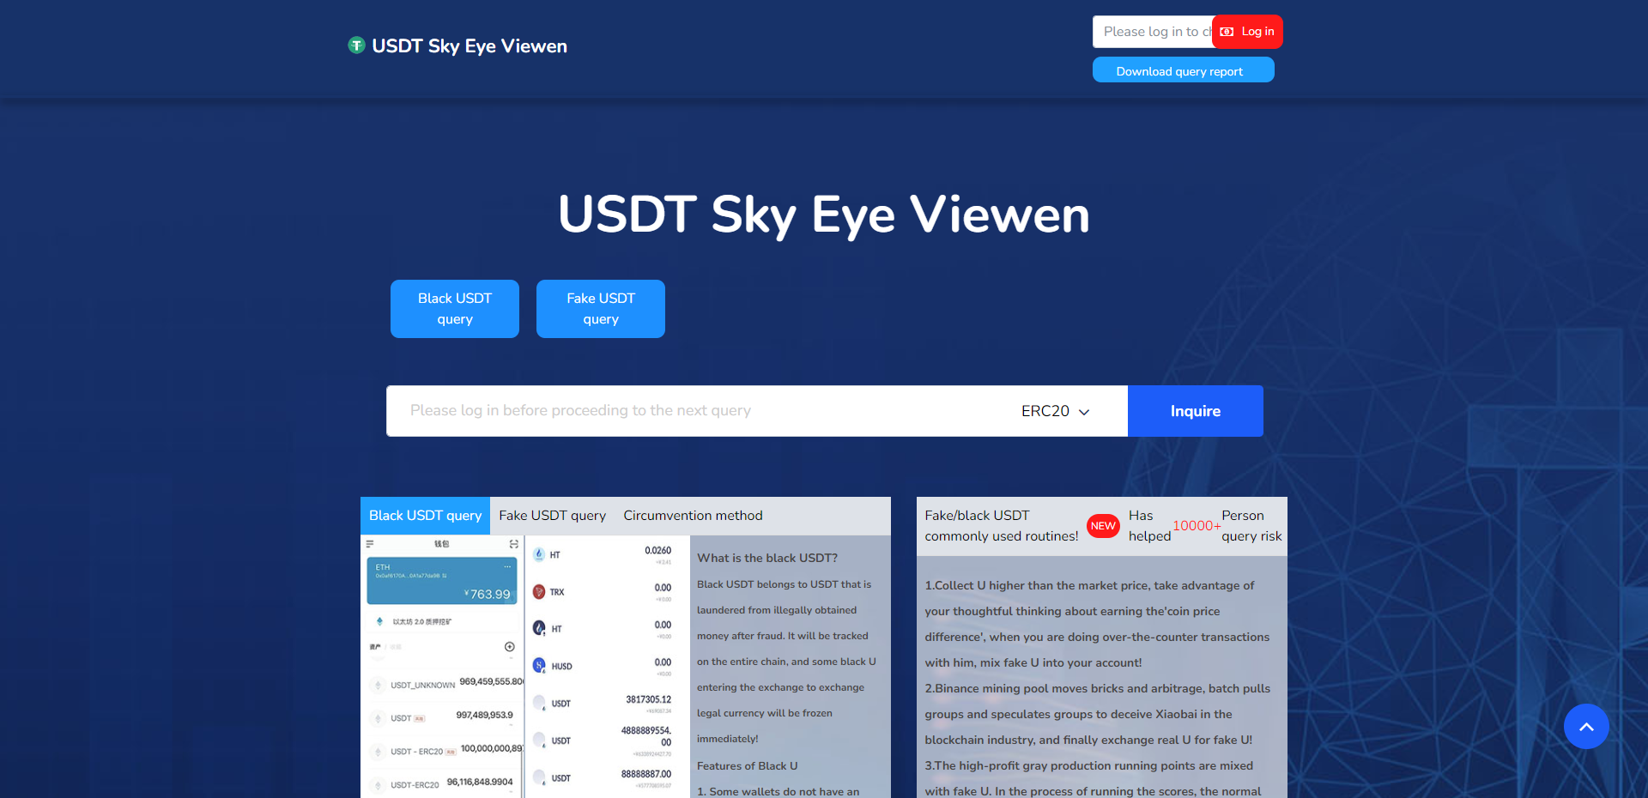The height and width of the screenshot is (798, 1648).
Task: Open the ERC20 network dropdown
Action: point(1055,411)
